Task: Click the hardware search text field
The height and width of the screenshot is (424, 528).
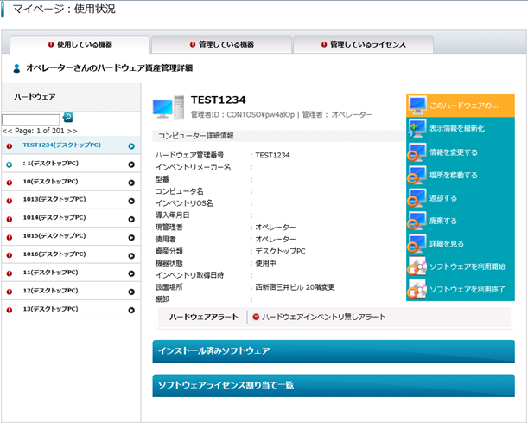Action: tap(31, 119)
